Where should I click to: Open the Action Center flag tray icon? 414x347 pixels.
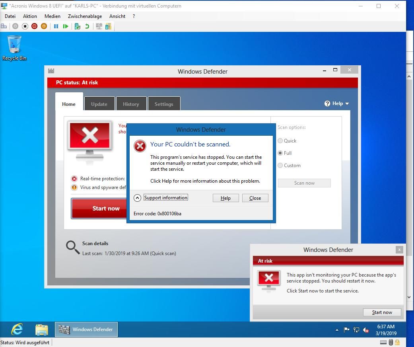point(346,329)
